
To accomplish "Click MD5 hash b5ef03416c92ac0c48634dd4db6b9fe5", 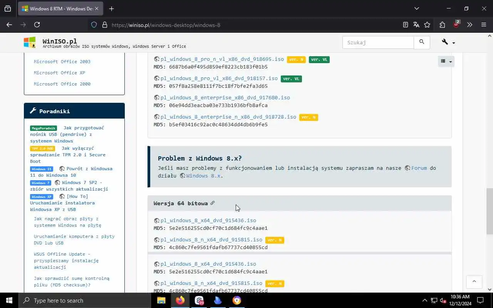I will [x=218, y=125].
